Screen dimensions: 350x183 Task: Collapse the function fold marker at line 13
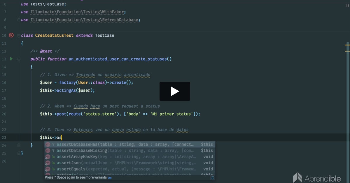[x=19, y=59]
